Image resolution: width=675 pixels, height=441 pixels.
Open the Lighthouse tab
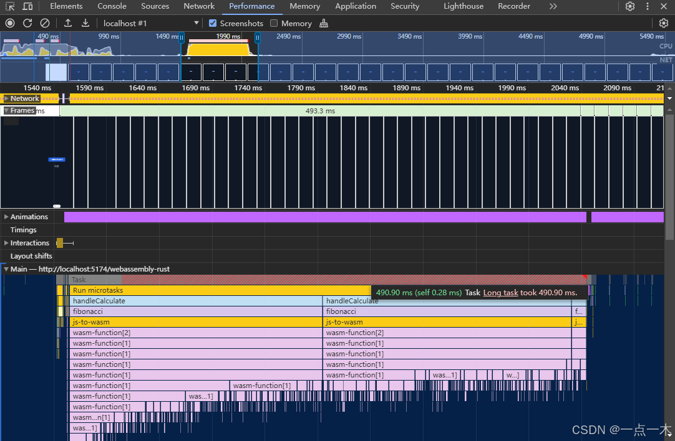pyautogui.click(x=463, y=6)
